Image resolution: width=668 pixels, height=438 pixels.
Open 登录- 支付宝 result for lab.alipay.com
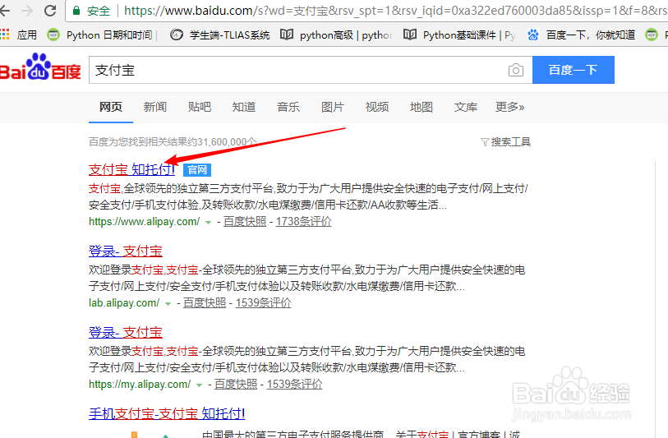click(x=126, y=251)
